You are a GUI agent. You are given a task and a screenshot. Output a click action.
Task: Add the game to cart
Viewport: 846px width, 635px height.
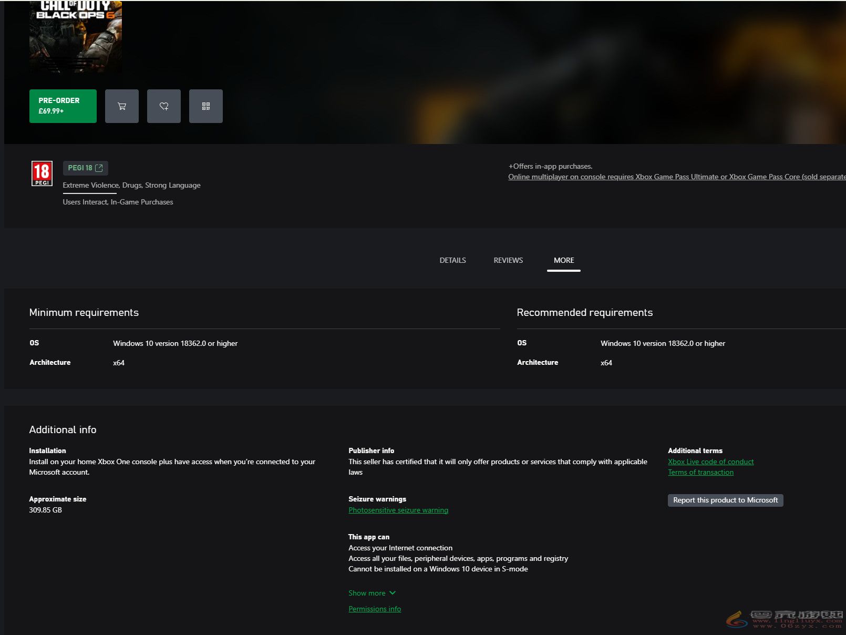coord(121,106)
